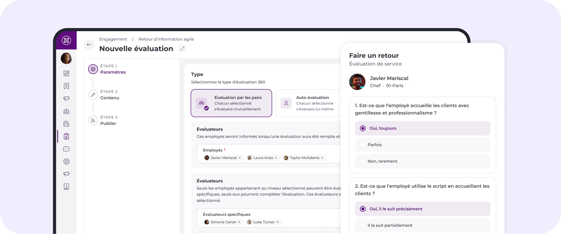The image size is (561, 234).
Task: Select Évaluation par les pairs type card
Action: (231, 103)
